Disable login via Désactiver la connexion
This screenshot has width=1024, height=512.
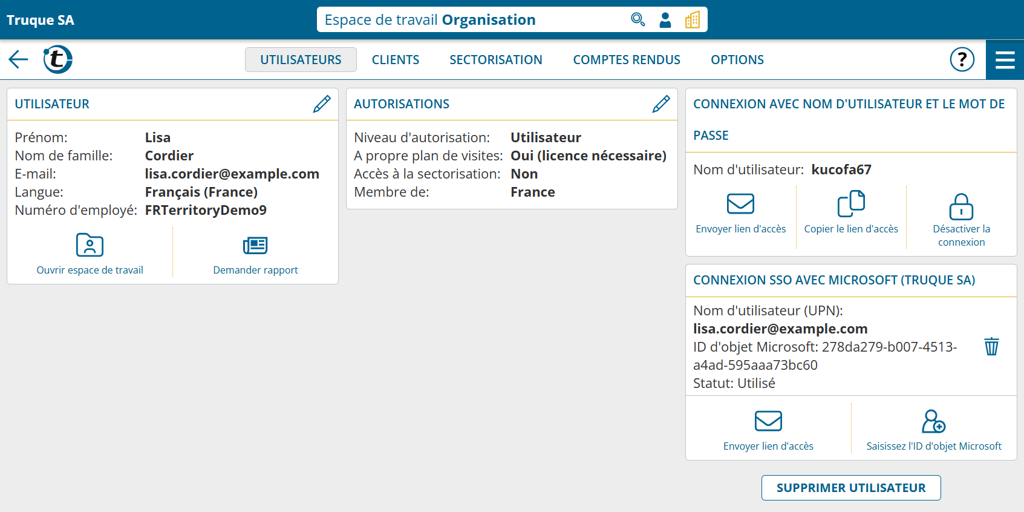point(961,219)
